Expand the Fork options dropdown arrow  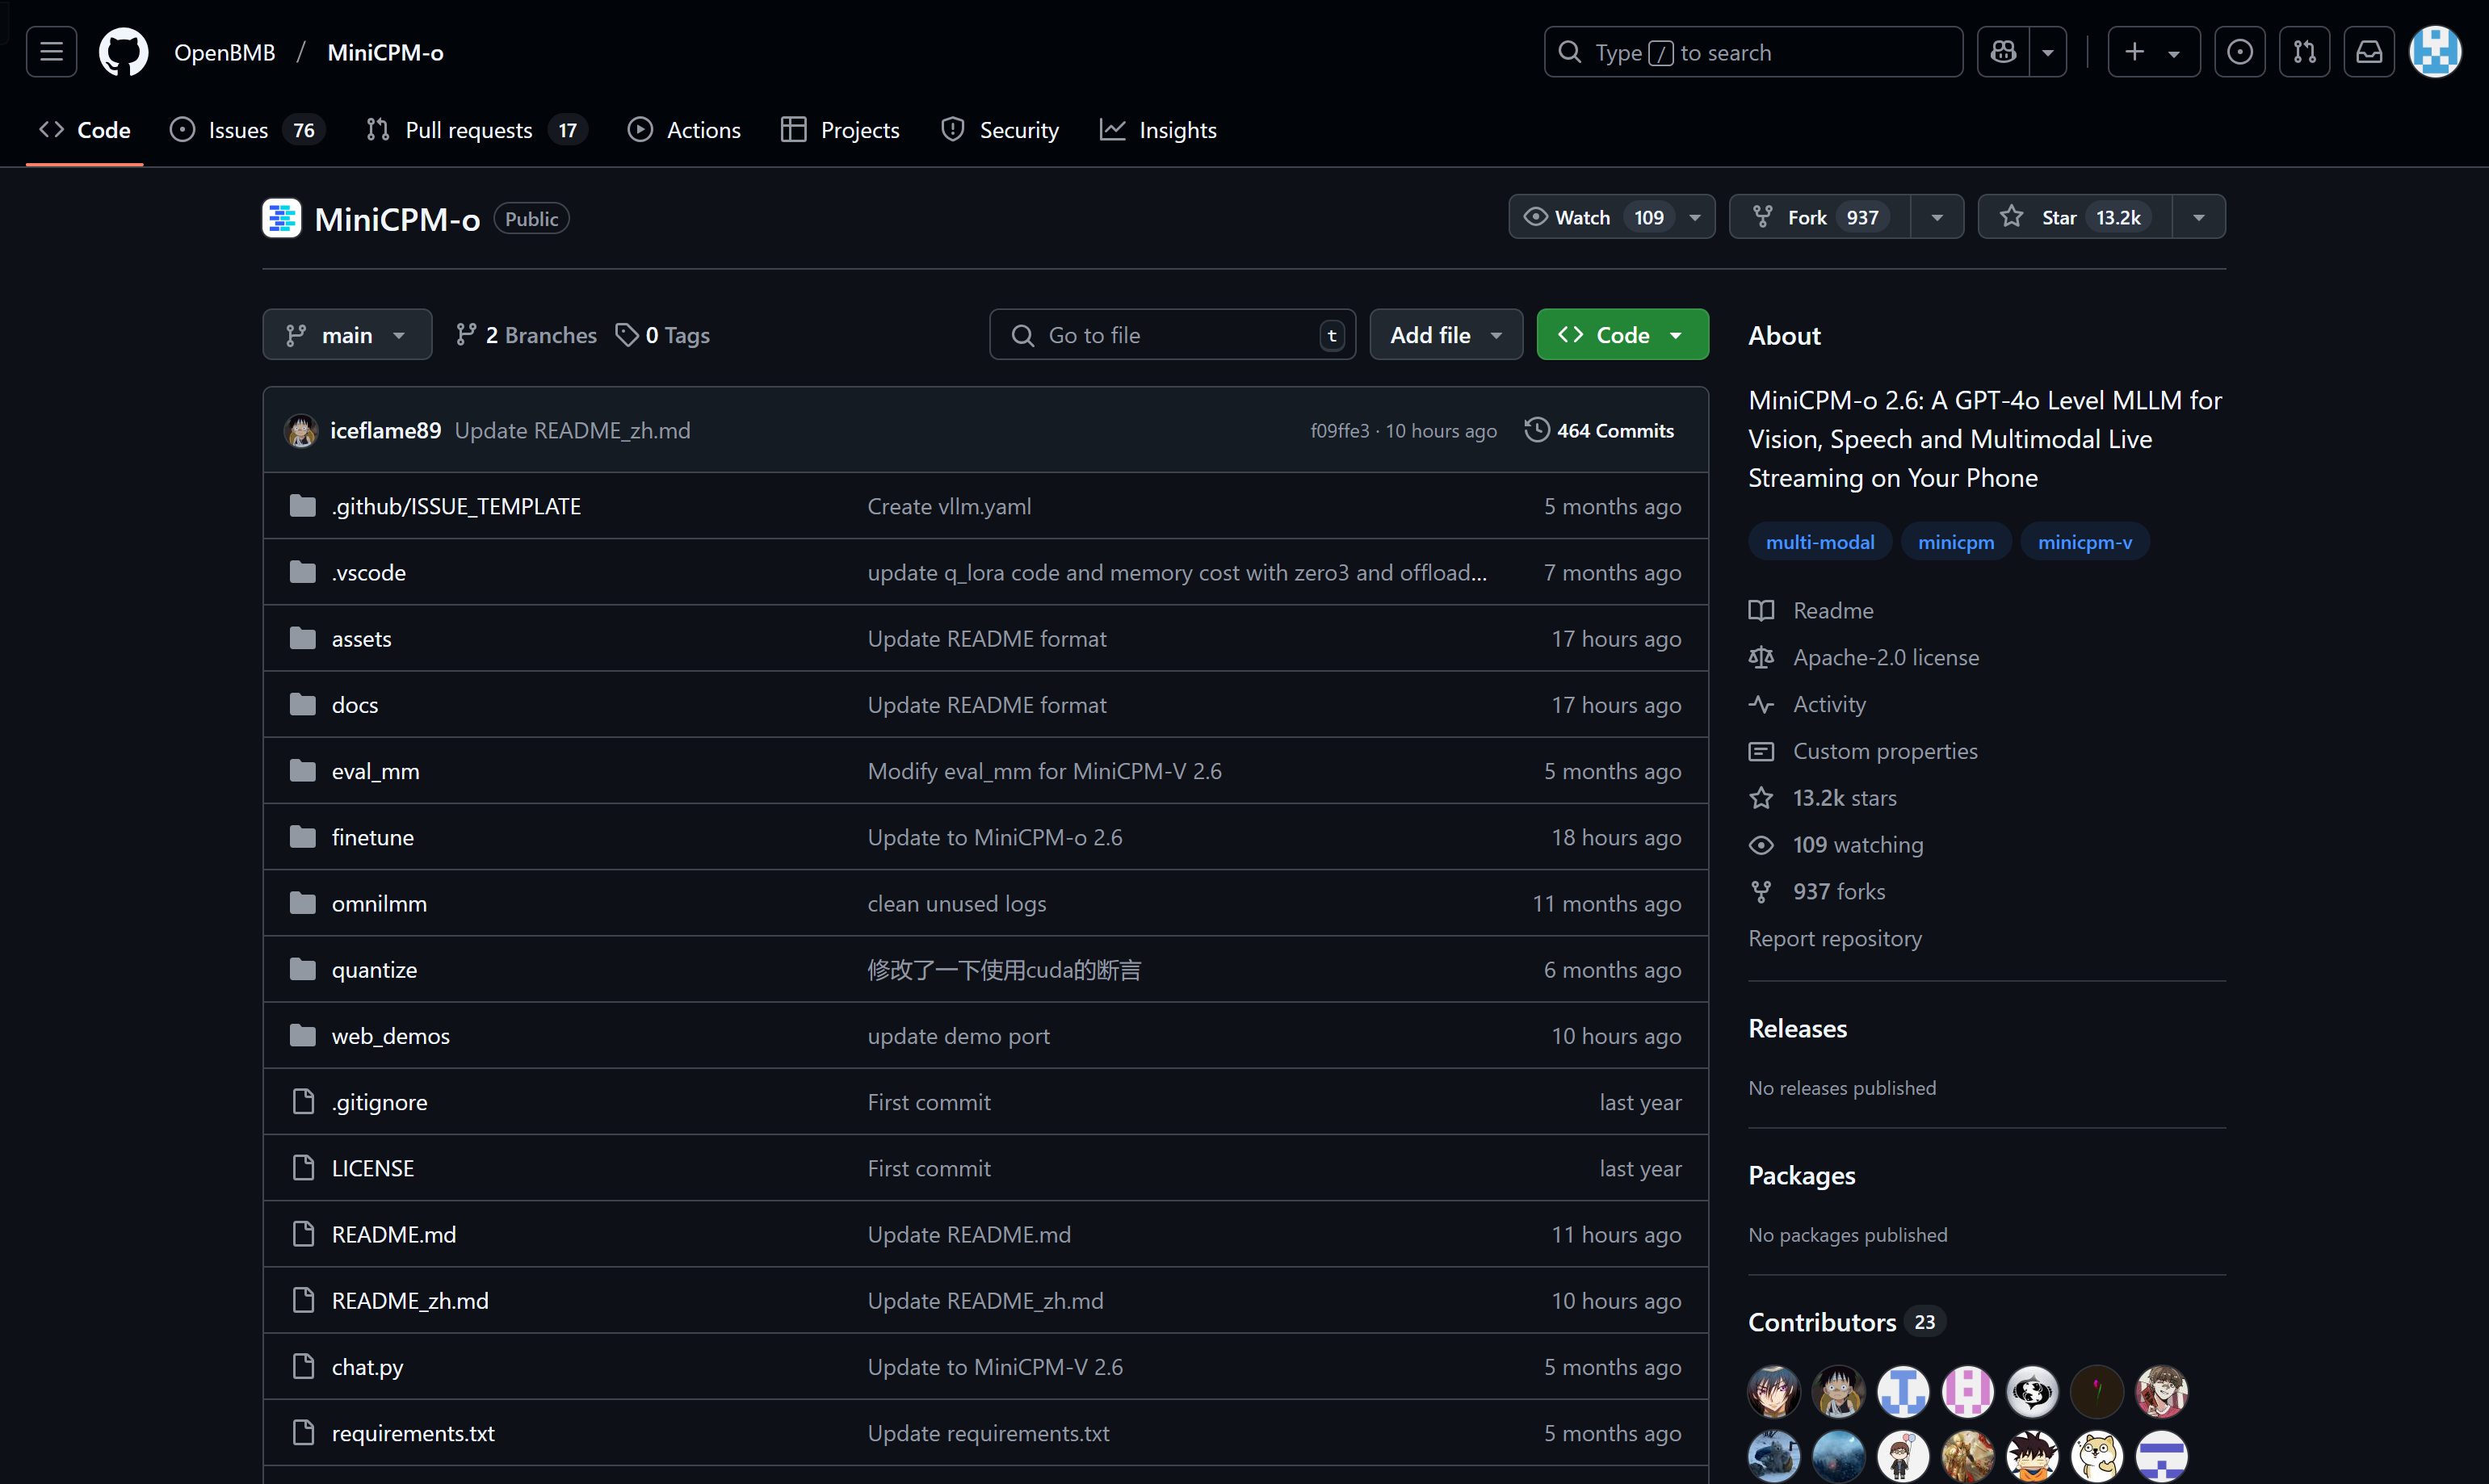point(1937,217)
